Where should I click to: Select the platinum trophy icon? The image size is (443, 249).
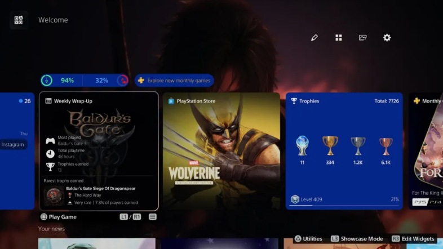pos(302,146)
